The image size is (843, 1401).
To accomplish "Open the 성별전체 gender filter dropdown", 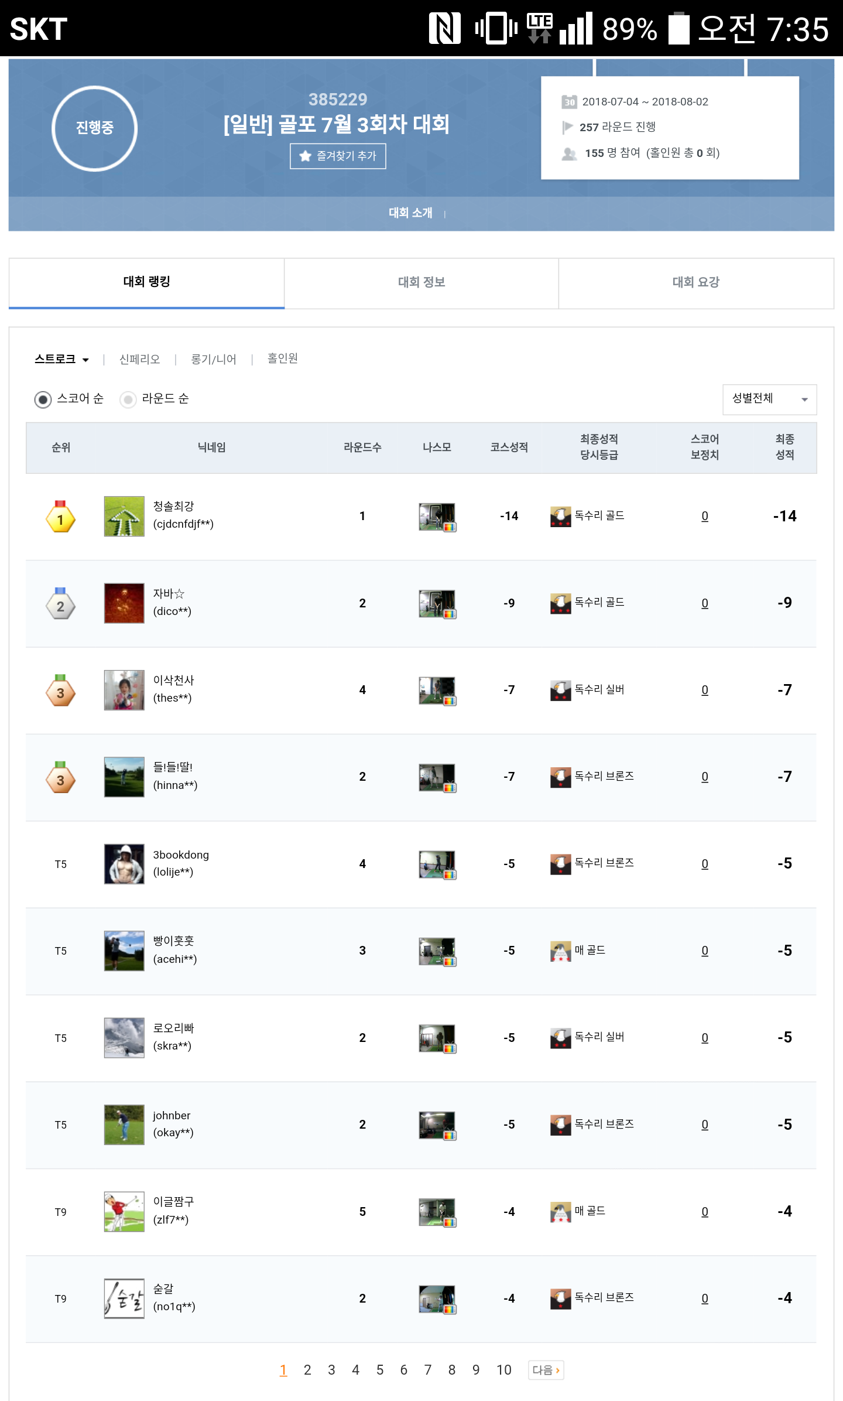I will (769, 399).
